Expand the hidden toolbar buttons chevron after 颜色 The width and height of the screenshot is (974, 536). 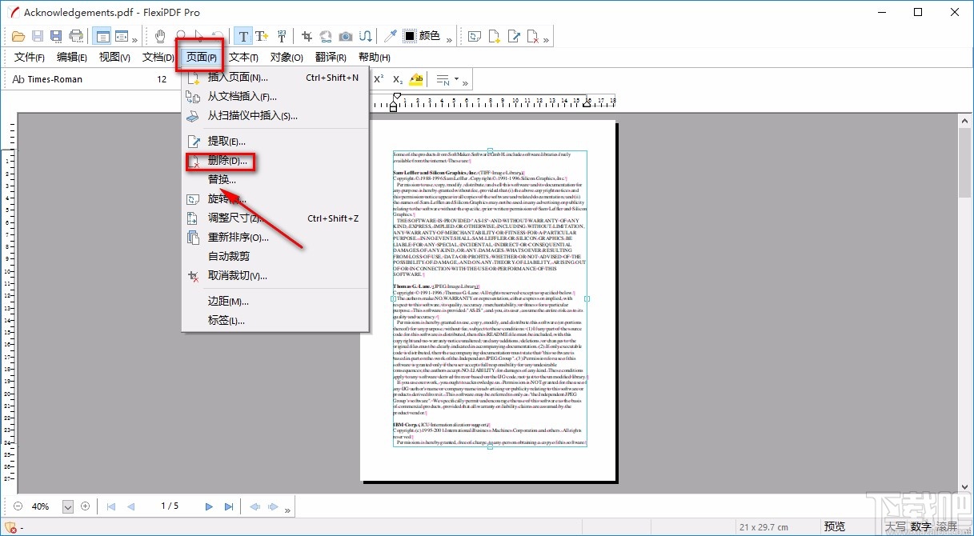(449, 37)
